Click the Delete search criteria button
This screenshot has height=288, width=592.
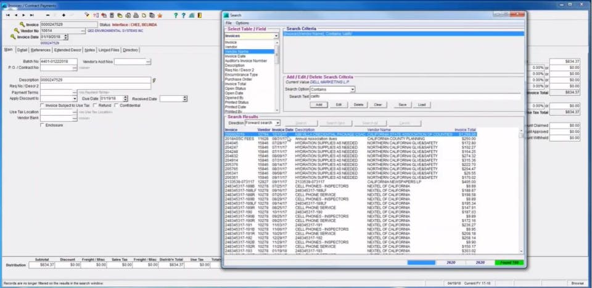click(x=359, y=105)
